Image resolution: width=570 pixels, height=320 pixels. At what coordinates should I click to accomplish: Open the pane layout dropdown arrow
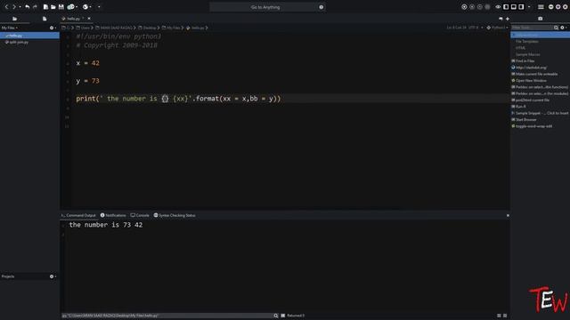click(529, 7)
